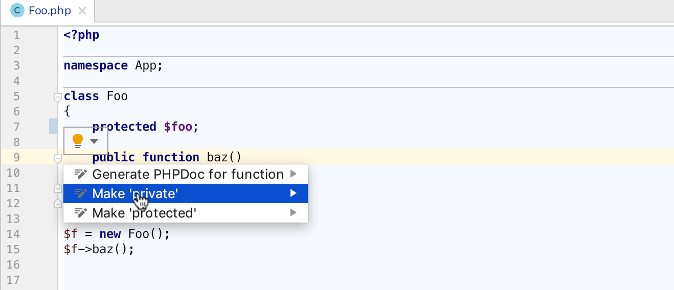The height and width of the screenshot is (290, 674).
Task: Click pencil icon beside Generate PHPDoc
Action: pos(81,174)
